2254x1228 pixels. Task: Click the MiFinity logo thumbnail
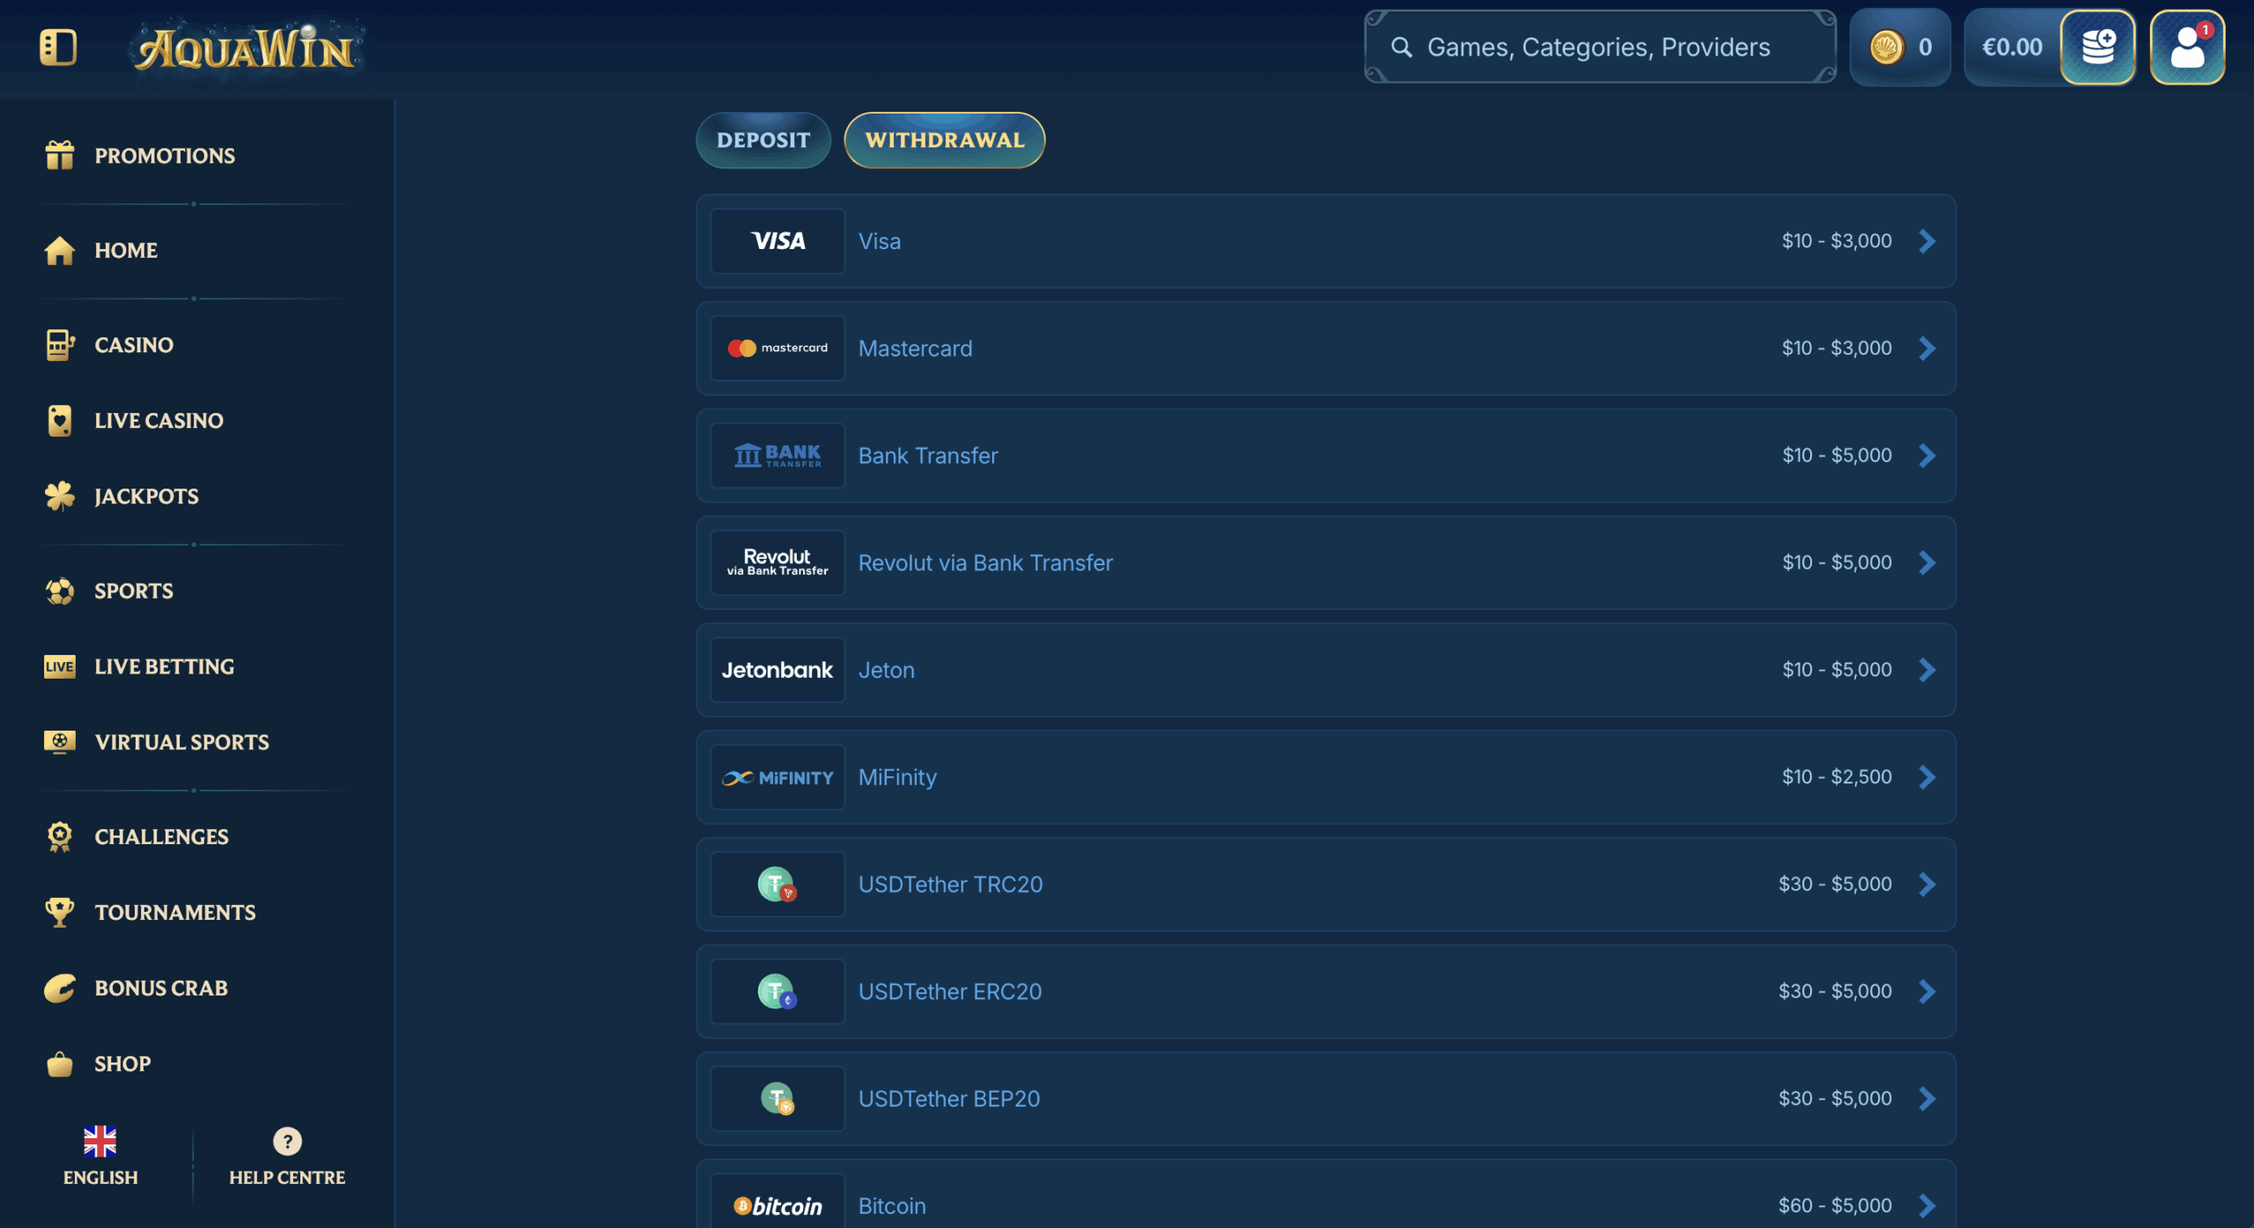777,777
